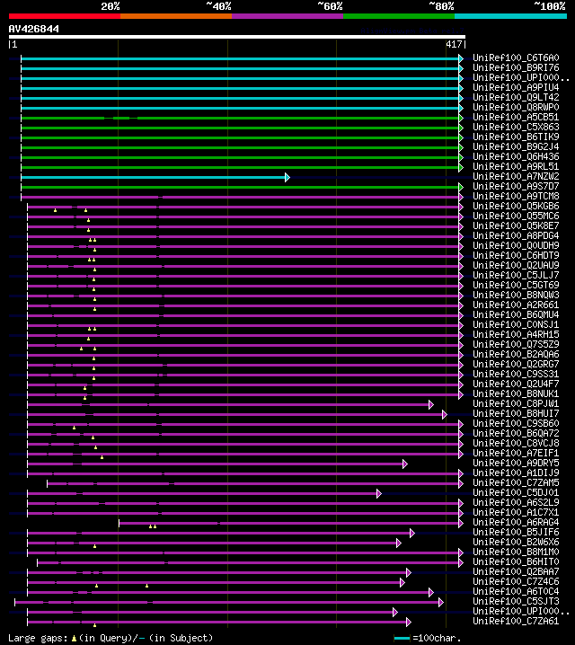Click the purple alignment bar for UniRef100_A9TCM8
This screenshot has width=575, height=645.
(x=242, y=197)
